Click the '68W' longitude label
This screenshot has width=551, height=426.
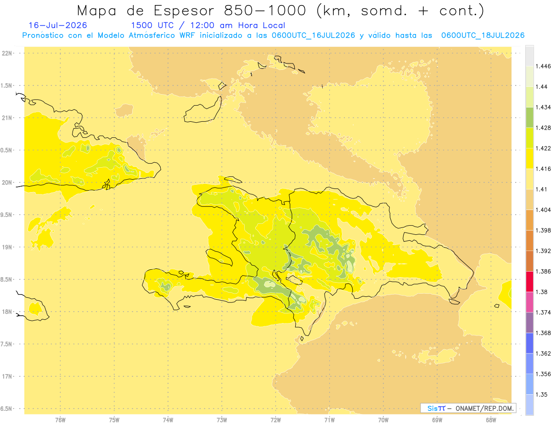(491, 420)
